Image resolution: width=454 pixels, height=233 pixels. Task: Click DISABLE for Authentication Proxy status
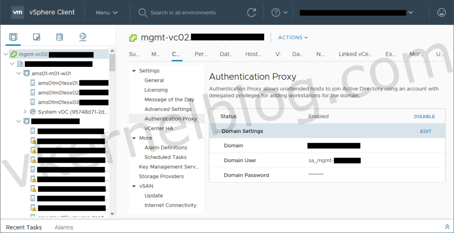click(x=424, y=116)
